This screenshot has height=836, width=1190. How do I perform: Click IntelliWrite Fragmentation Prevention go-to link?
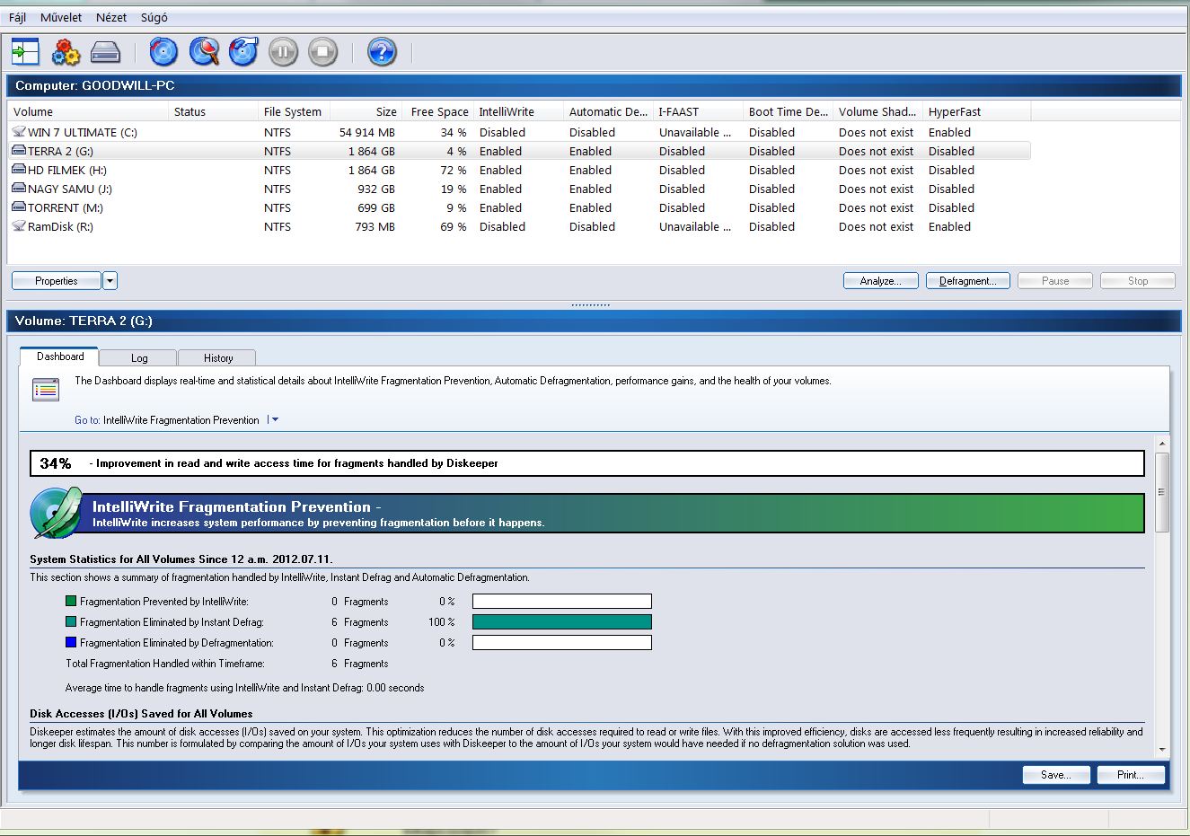pos(181,419)
